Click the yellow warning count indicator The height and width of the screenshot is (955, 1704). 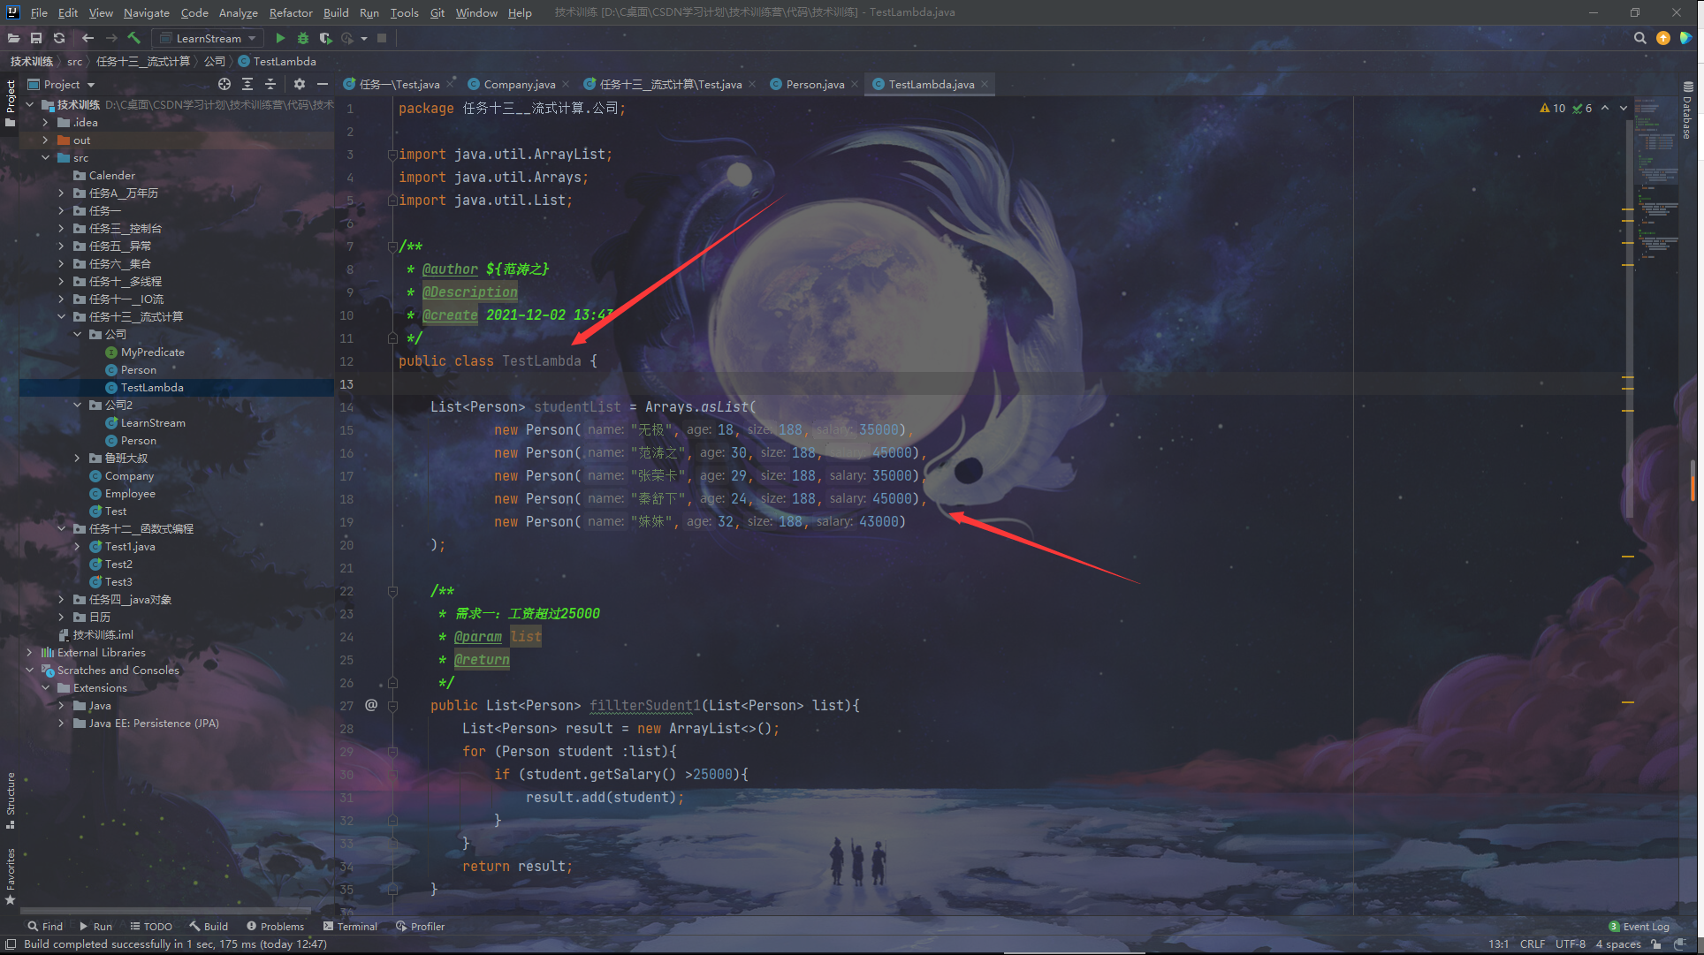tap(1552, 108)
